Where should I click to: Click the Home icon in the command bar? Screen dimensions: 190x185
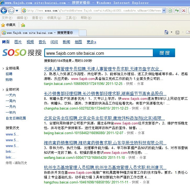click(166, 32)
